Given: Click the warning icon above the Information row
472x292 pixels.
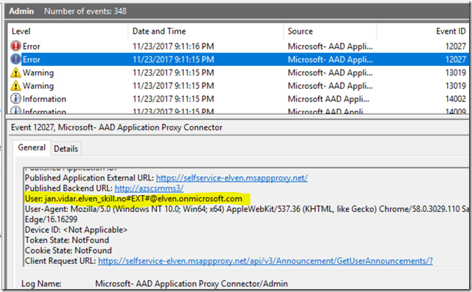Looking at the screenshot, I should click(x=15, y=86).
